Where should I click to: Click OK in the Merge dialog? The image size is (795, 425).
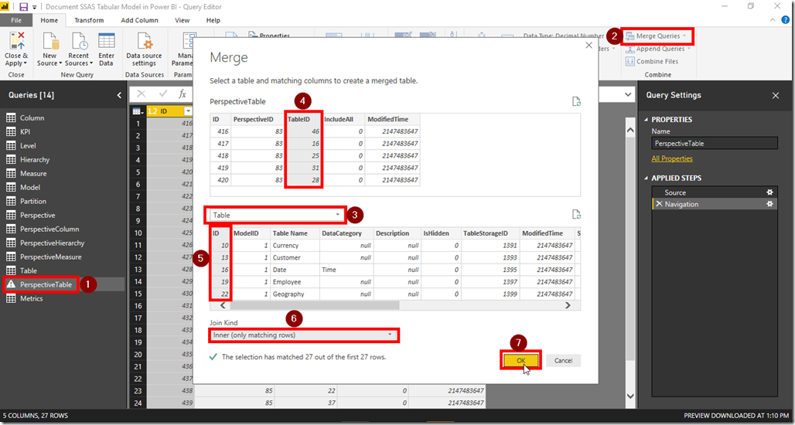click(520, 360)
